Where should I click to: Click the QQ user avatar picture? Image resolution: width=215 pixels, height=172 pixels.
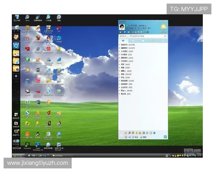[122, 28]
